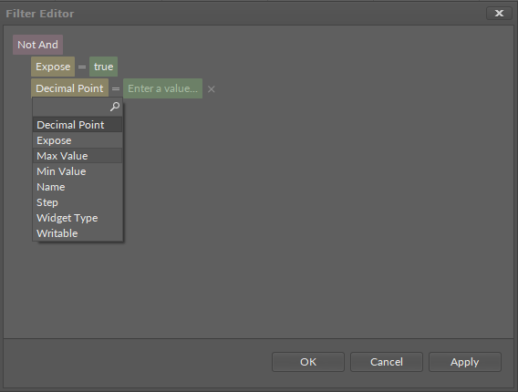Choose Max Value in the list
This screenshot has width=518, height=392.
click(x=78, y=156)
